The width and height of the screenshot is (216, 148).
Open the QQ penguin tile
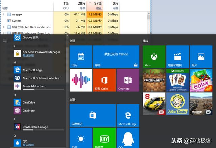(128, 138)
